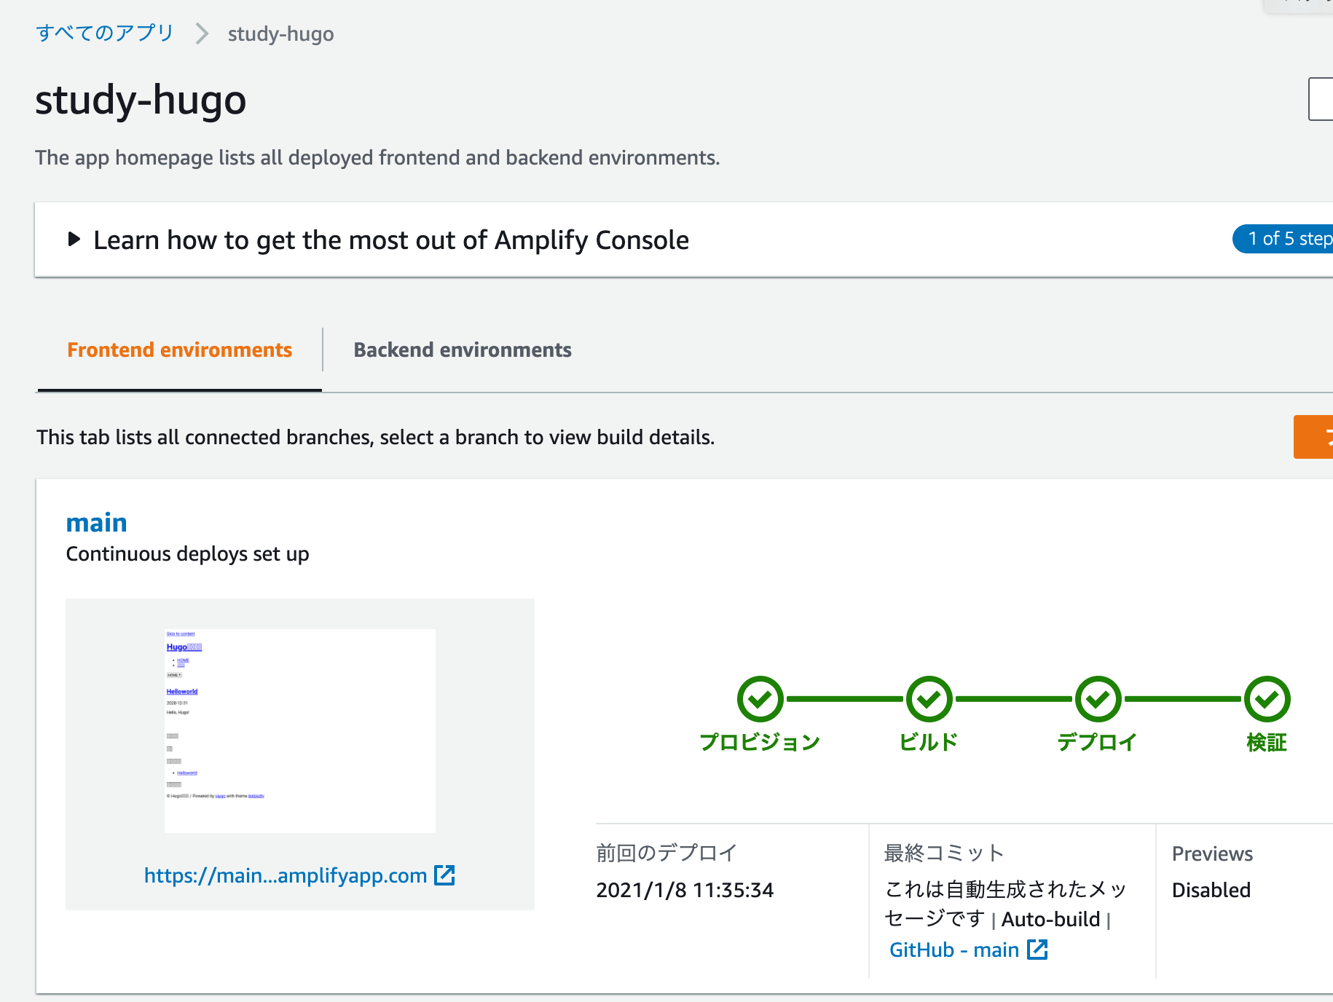The image size is (1333, 1002).
Task: Click the site preview thumbnail
Action: [300, 730]
